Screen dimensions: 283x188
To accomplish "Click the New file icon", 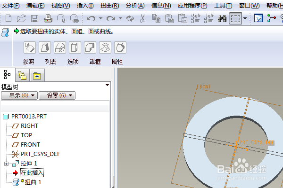I will tap(8, 18).
